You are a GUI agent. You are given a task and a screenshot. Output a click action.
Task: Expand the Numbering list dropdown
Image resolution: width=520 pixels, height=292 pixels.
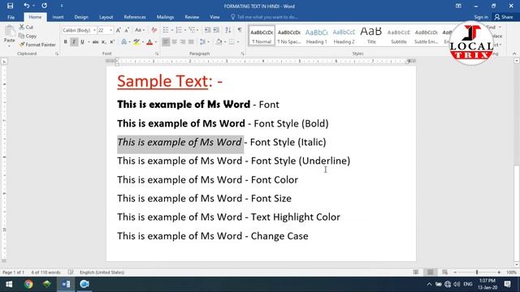pos(184,31)
